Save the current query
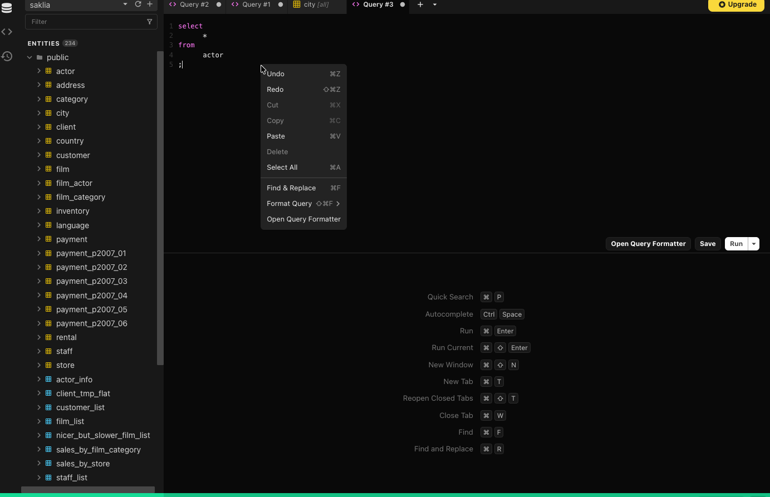The image size is (770, 497). point(707,244)
